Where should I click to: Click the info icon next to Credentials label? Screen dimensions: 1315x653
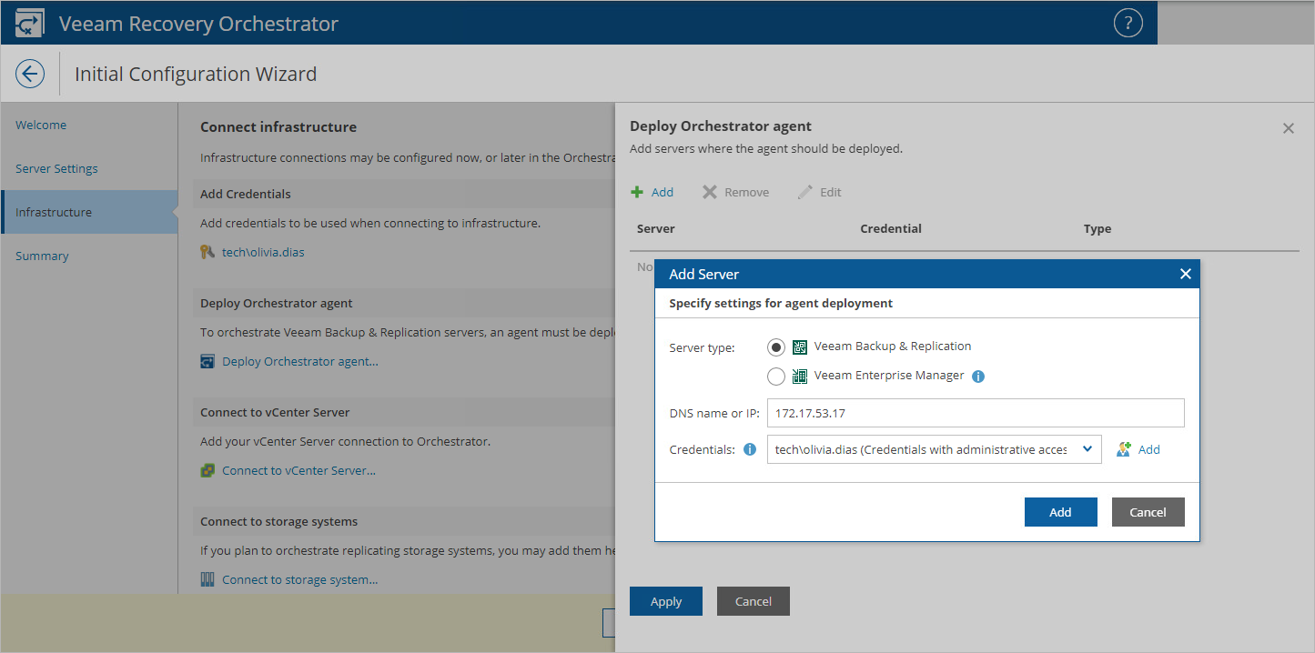(x=749, y=448)
